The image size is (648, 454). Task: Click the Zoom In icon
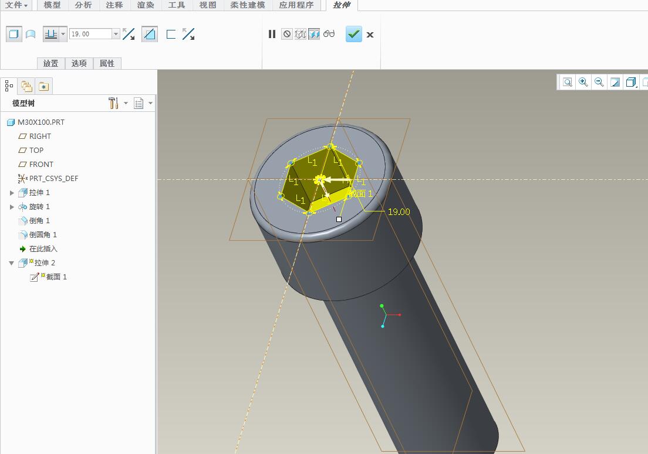coord(583,82)
